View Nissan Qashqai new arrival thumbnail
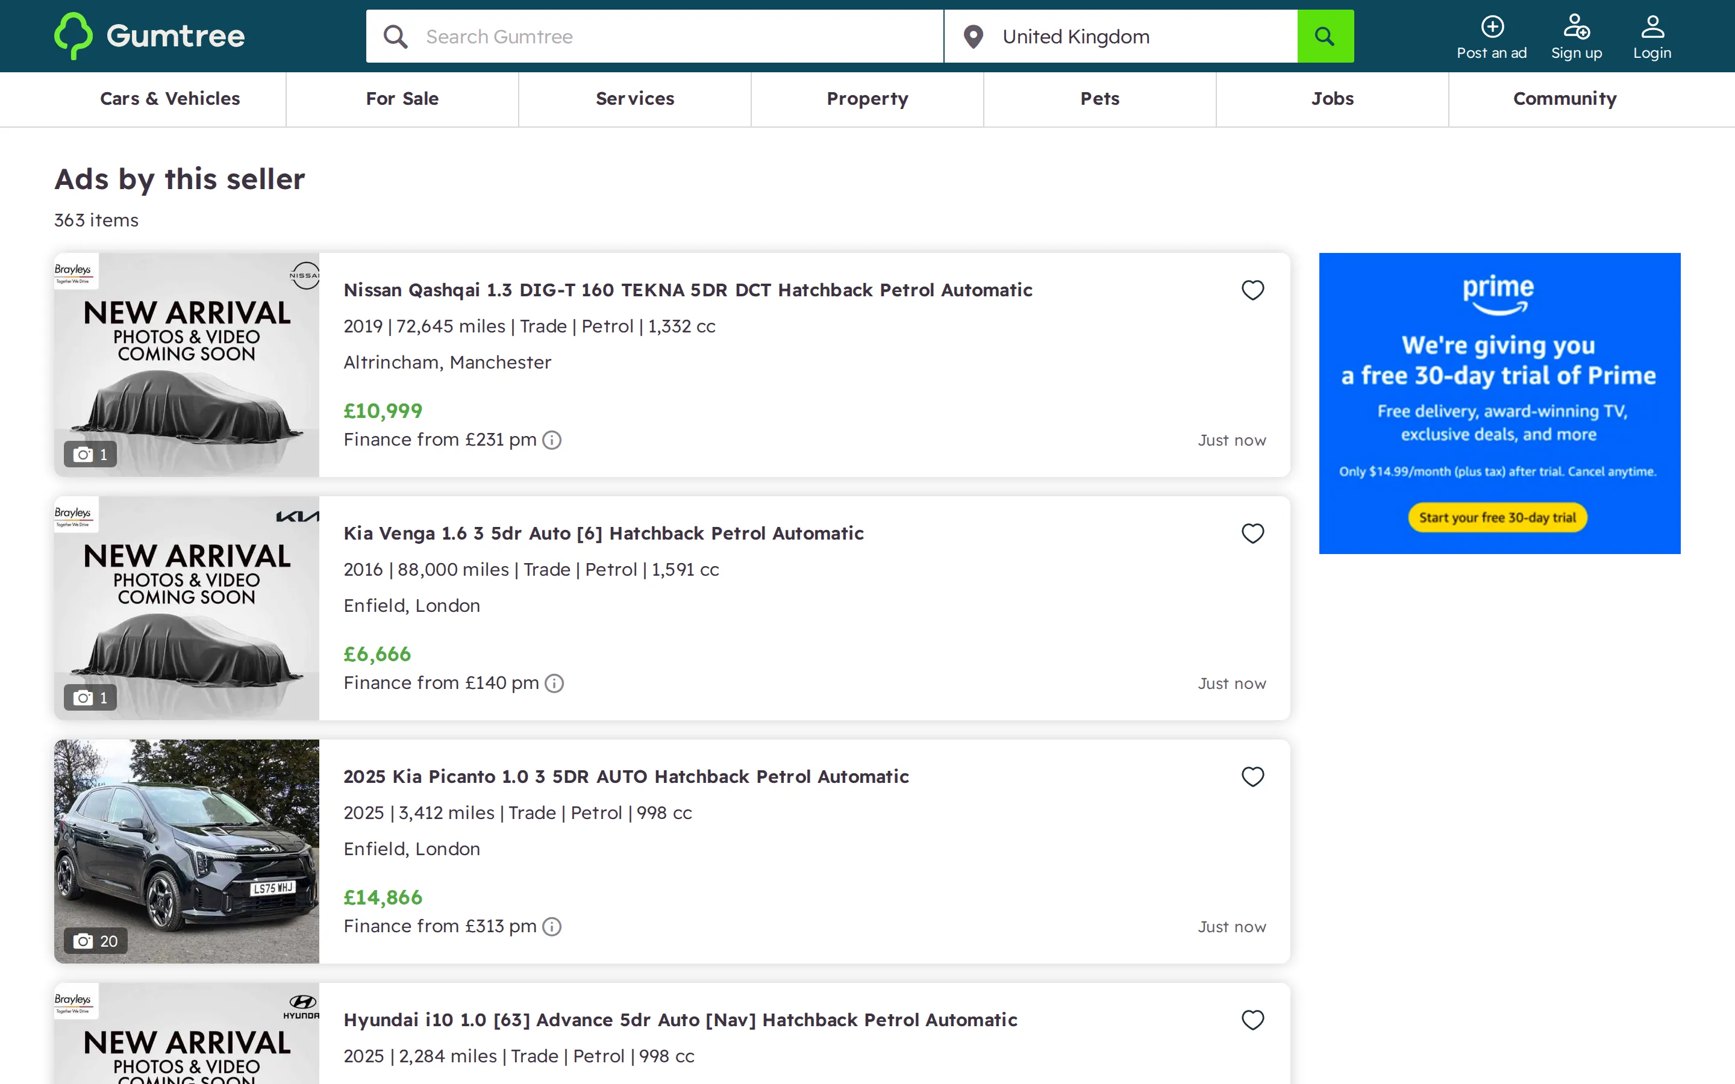The height and width of the screenshot is (1084, 1735). pyautogui.click(x=186, y=365)
